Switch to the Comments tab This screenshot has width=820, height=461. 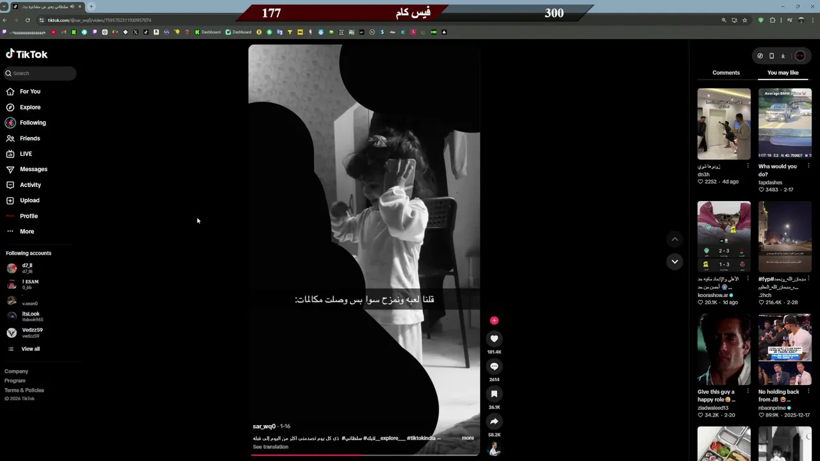click(x=726, y=72)
